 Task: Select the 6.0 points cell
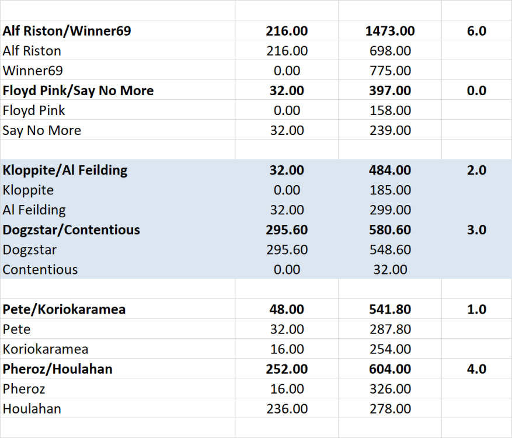tap(476, 31)
